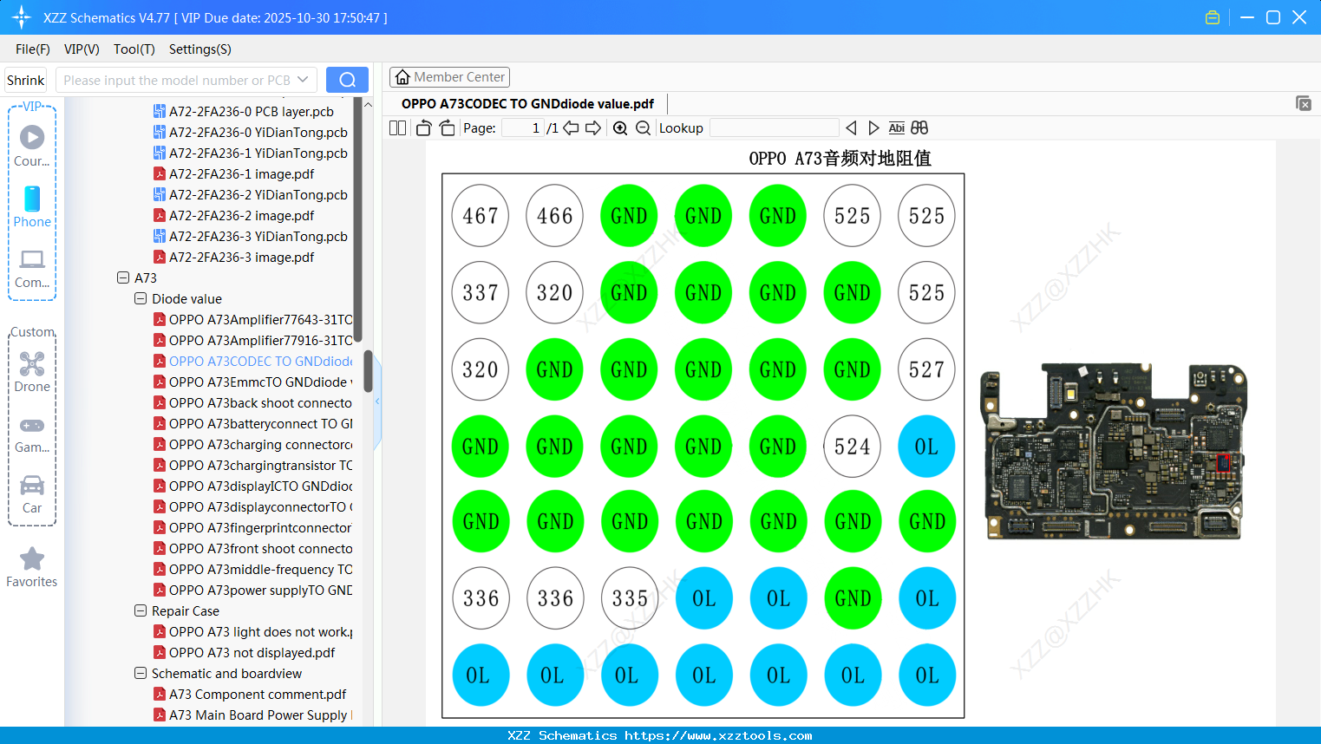Viewport: 1321px width, 744px height.
Task: Type in the Lookup search field
Action: tap(775, 127)
